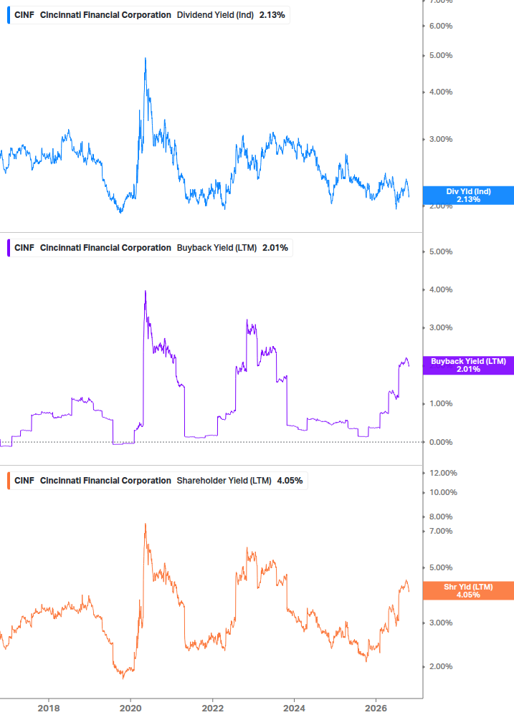The height and width of the screenshot is (720, 514).
Task: Click the 6.00% tick on the dividend yield axis
Action: pos(441,27)
